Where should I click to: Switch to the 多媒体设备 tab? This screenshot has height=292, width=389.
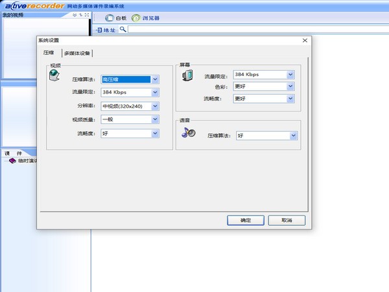77,53
